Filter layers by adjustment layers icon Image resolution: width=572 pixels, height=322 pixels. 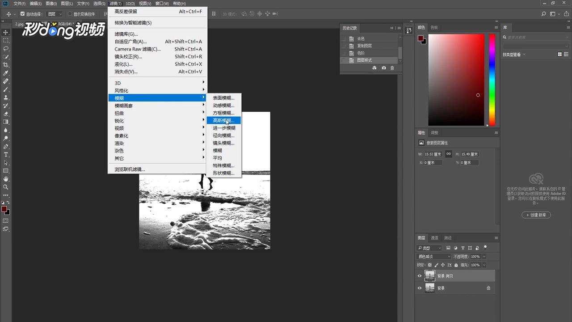point(455,248)
